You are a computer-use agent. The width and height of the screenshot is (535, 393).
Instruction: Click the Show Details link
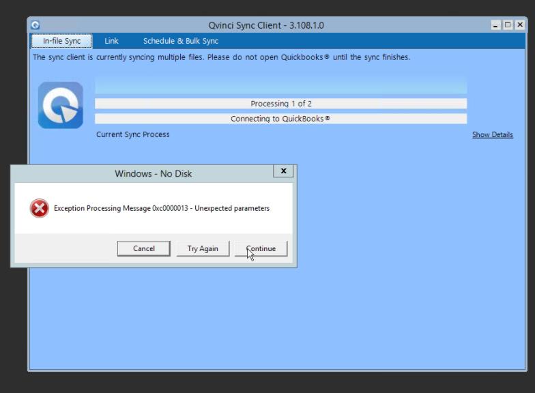(x=492, y=135)
